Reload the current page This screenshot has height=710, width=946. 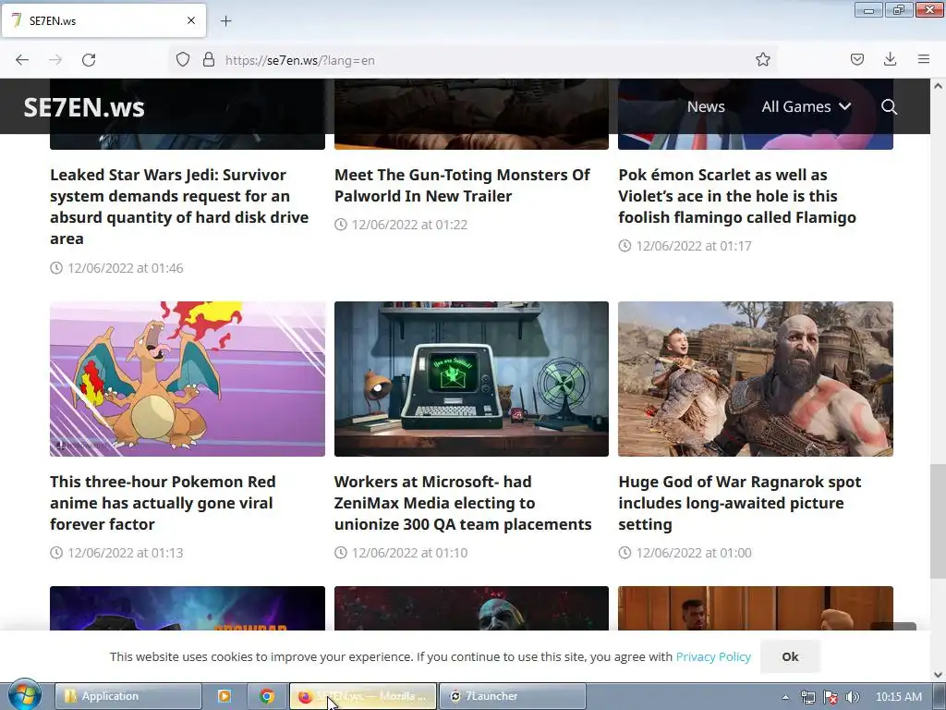pyautogui.click(x=89, y=60)
